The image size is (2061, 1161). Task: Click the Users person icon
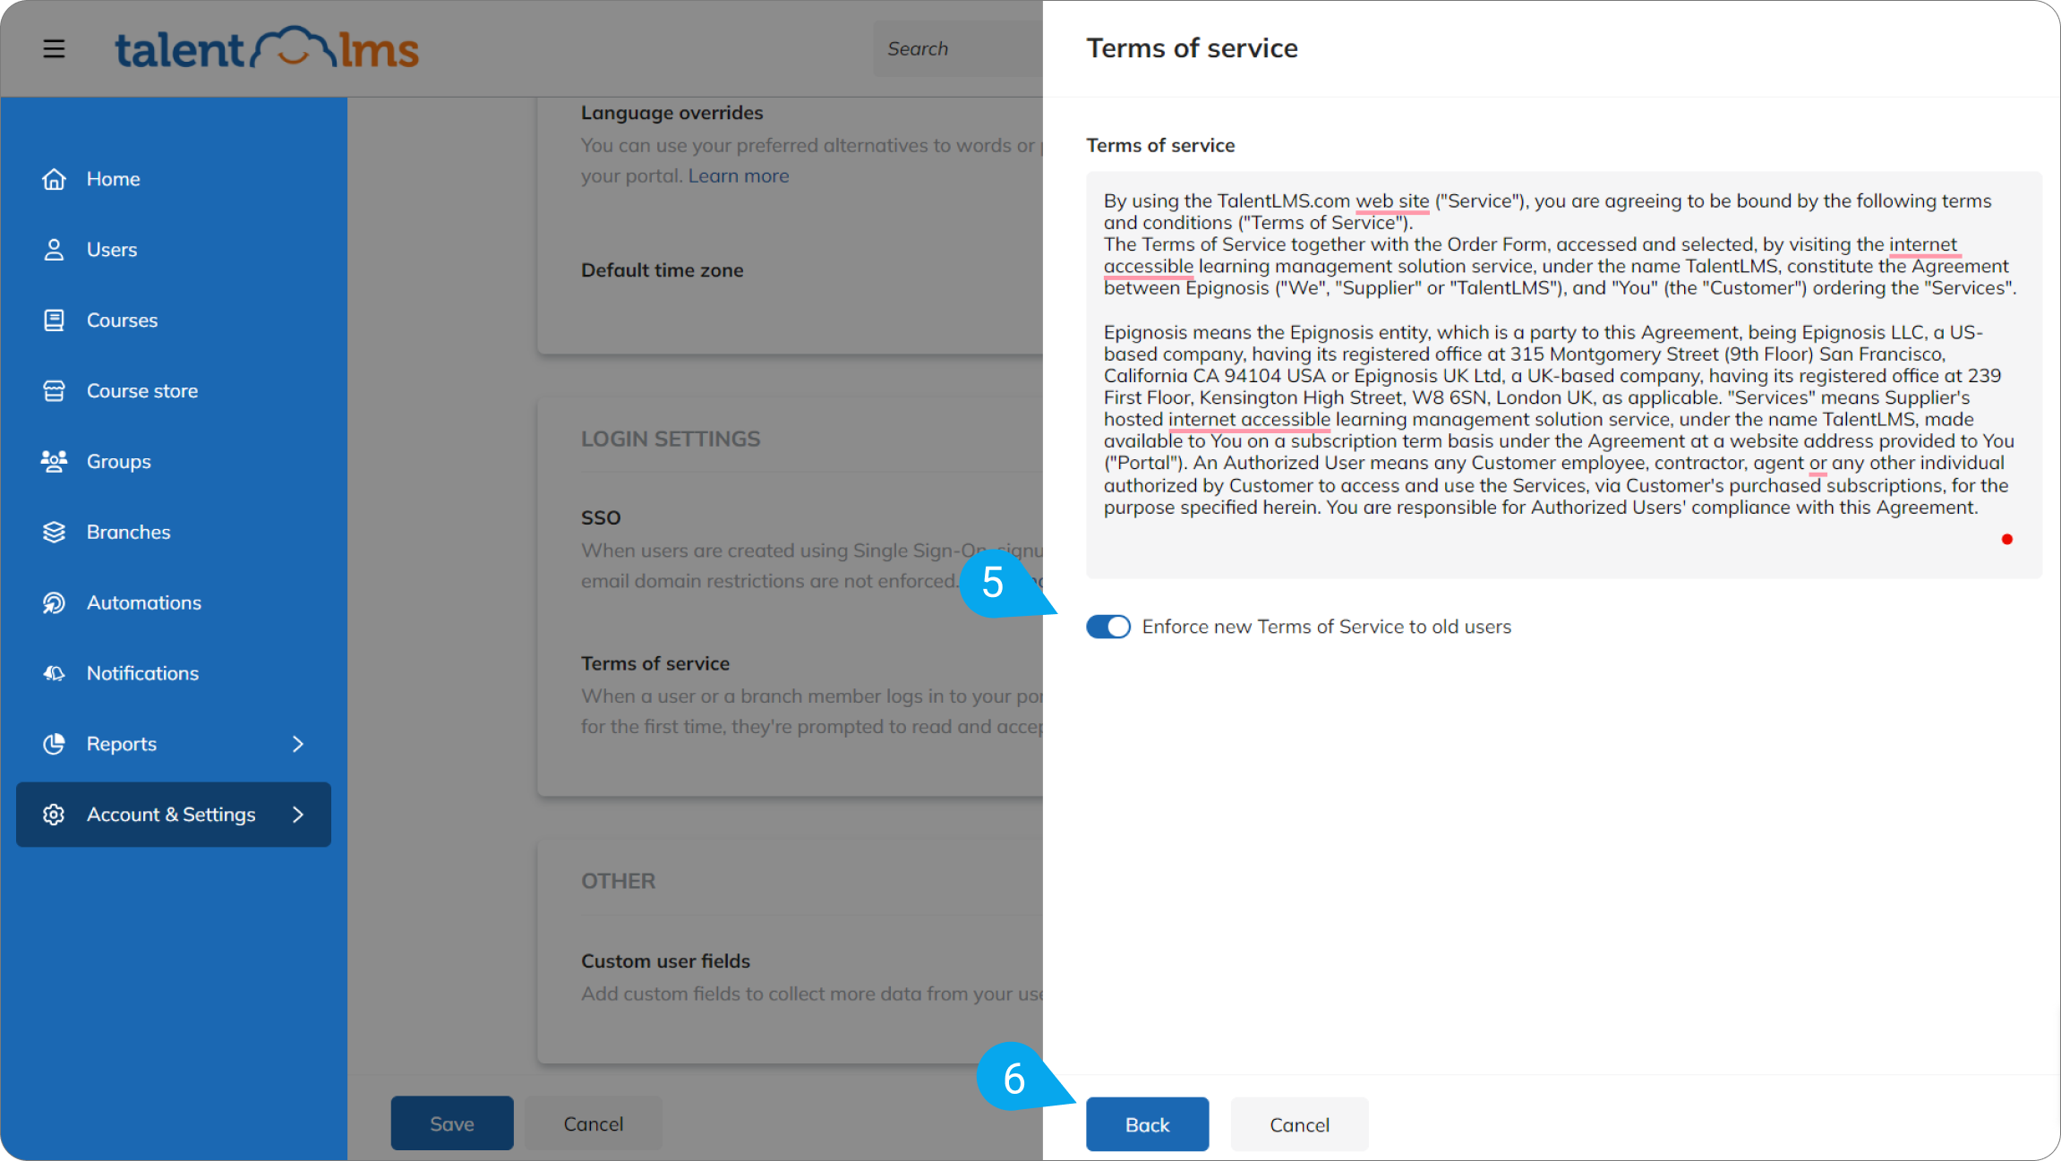tap(54, 250)
